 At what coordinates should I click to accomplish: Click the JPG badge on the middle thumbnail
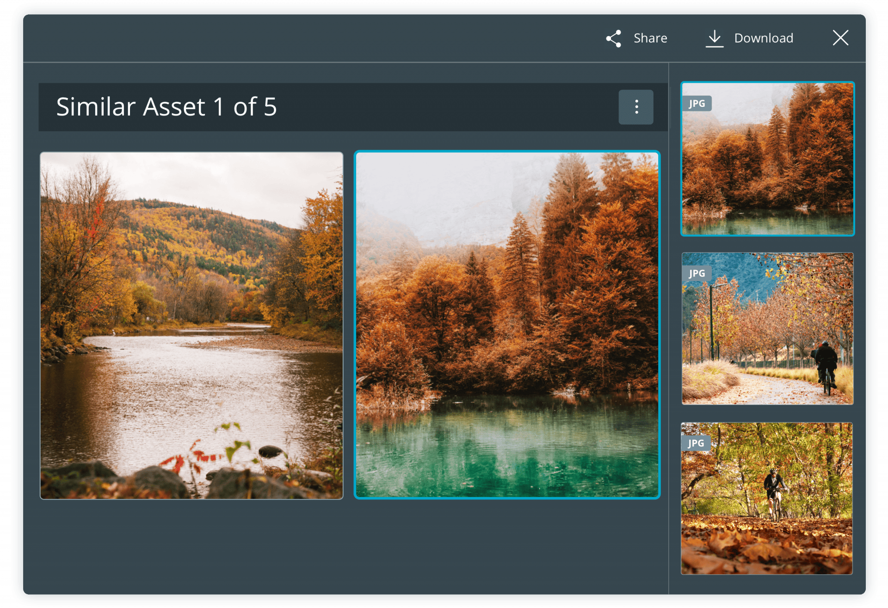click(697, 273)
